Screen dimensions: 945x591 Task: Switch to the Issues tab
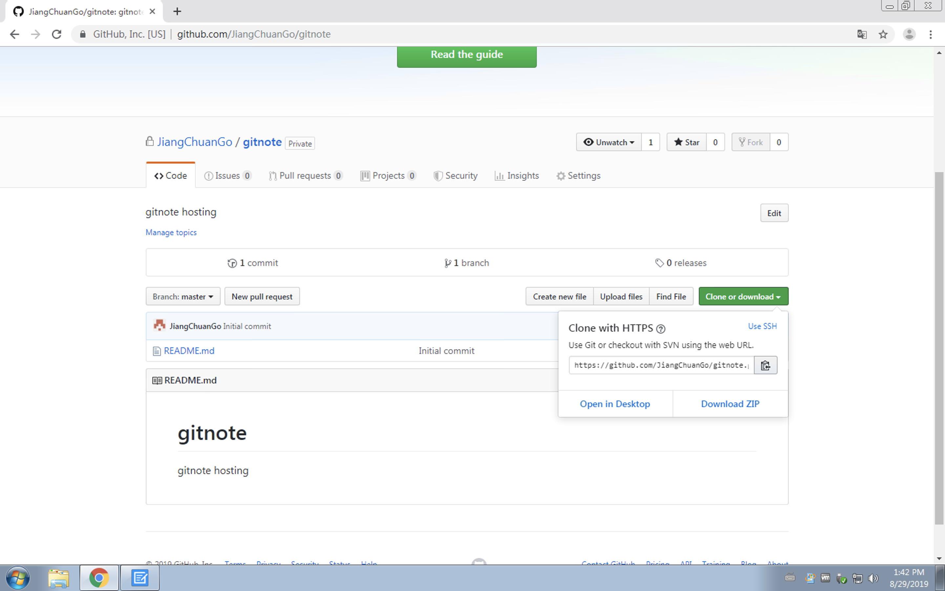227,176
